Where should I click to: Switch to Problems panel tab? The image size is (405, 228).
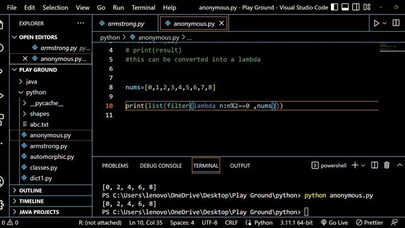coord(115,166)
